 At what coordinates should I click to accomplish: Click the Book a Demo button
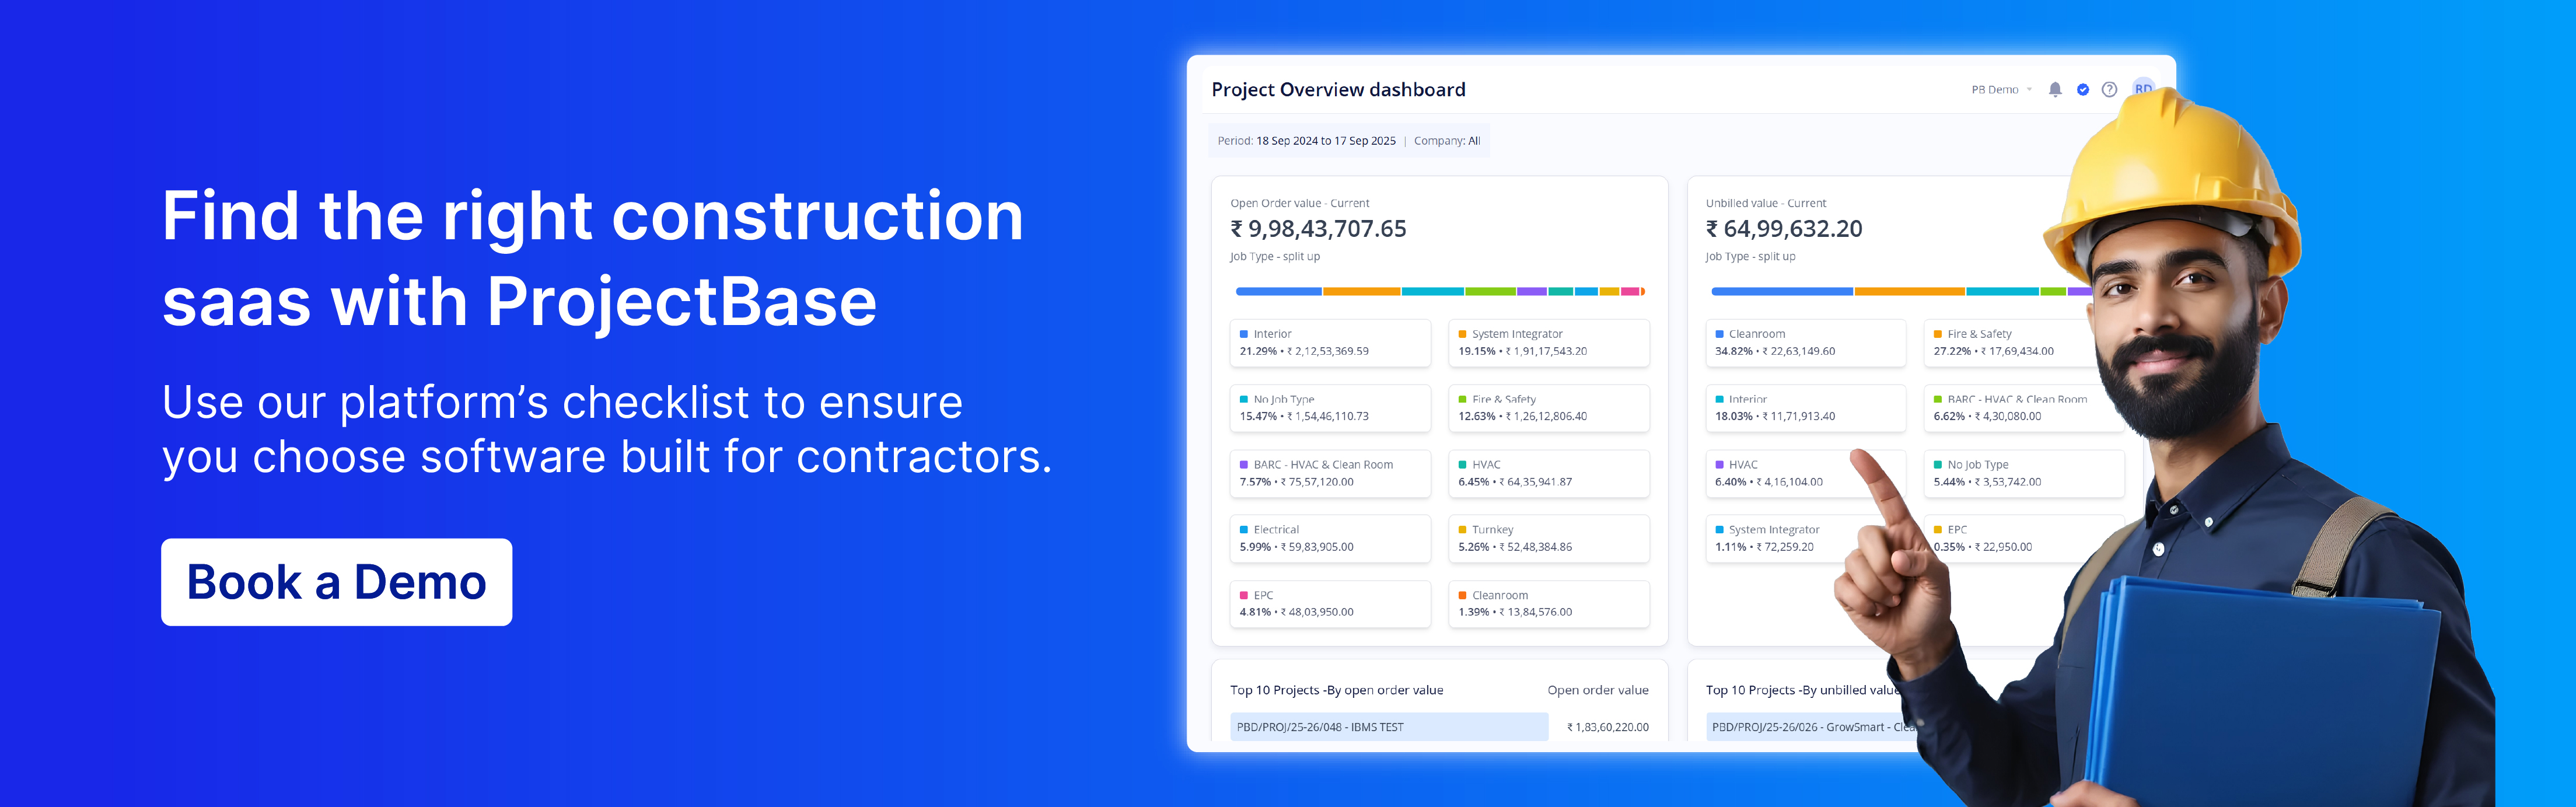point(336,582)
